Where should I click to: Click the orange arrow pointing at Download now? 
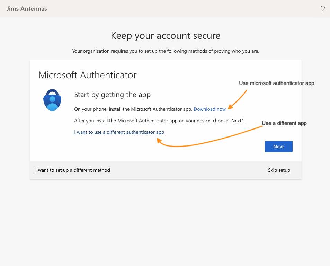point(237,99)
